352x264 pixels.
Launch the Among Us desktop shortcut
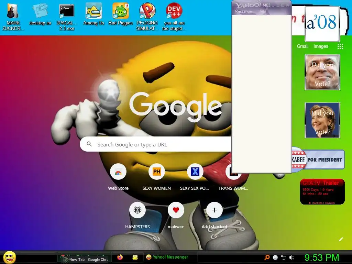coord(93,14)
